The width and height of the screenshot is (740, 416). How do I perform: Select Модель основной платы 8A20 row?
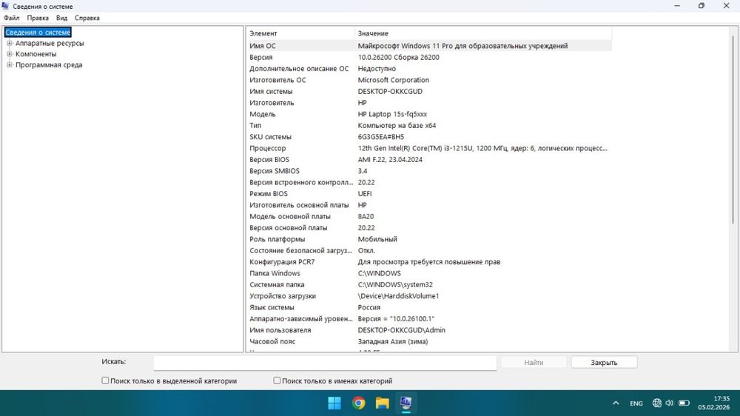pos(429,216)
